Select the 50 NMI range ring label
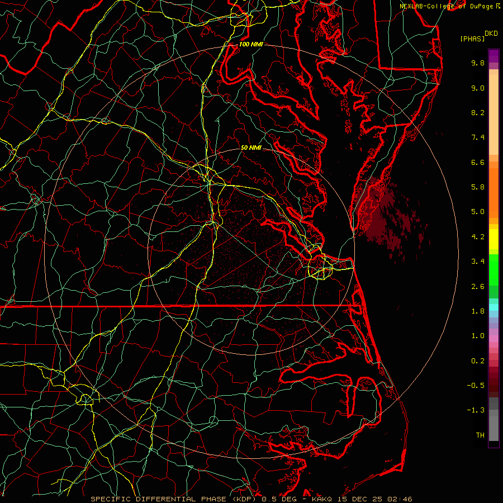The height and width of the screenshot is (503, 503). 251,148
